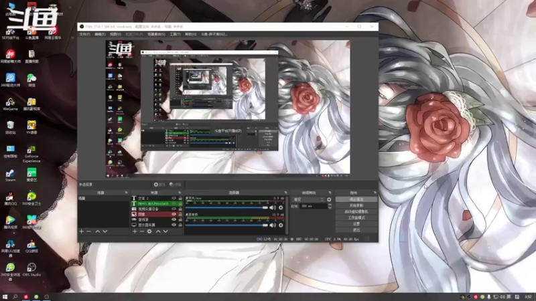Open the 微信 desktop shortcut
This screenshot has height=301, width=536.
point(31,80)
